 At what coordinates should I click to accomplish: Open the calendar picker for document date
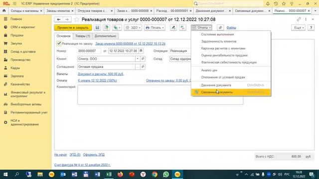coord(141,51)
